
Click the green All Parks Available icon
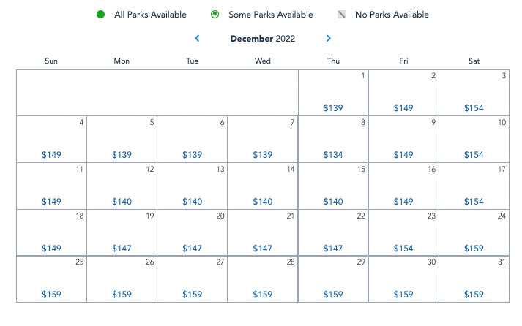tap(100, 15)
